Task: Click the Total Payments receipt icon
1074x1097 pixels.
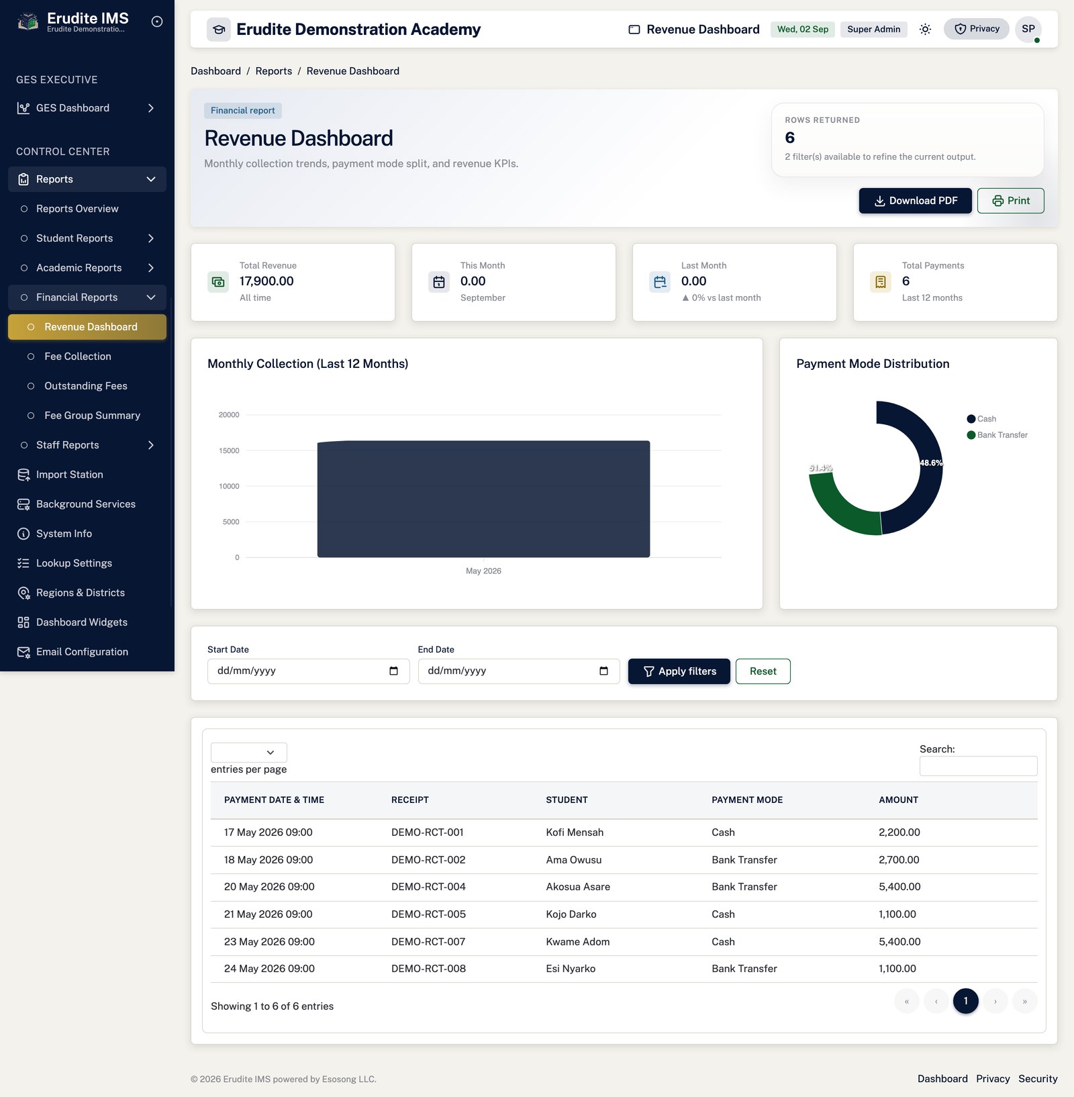Action: (881, 282)
